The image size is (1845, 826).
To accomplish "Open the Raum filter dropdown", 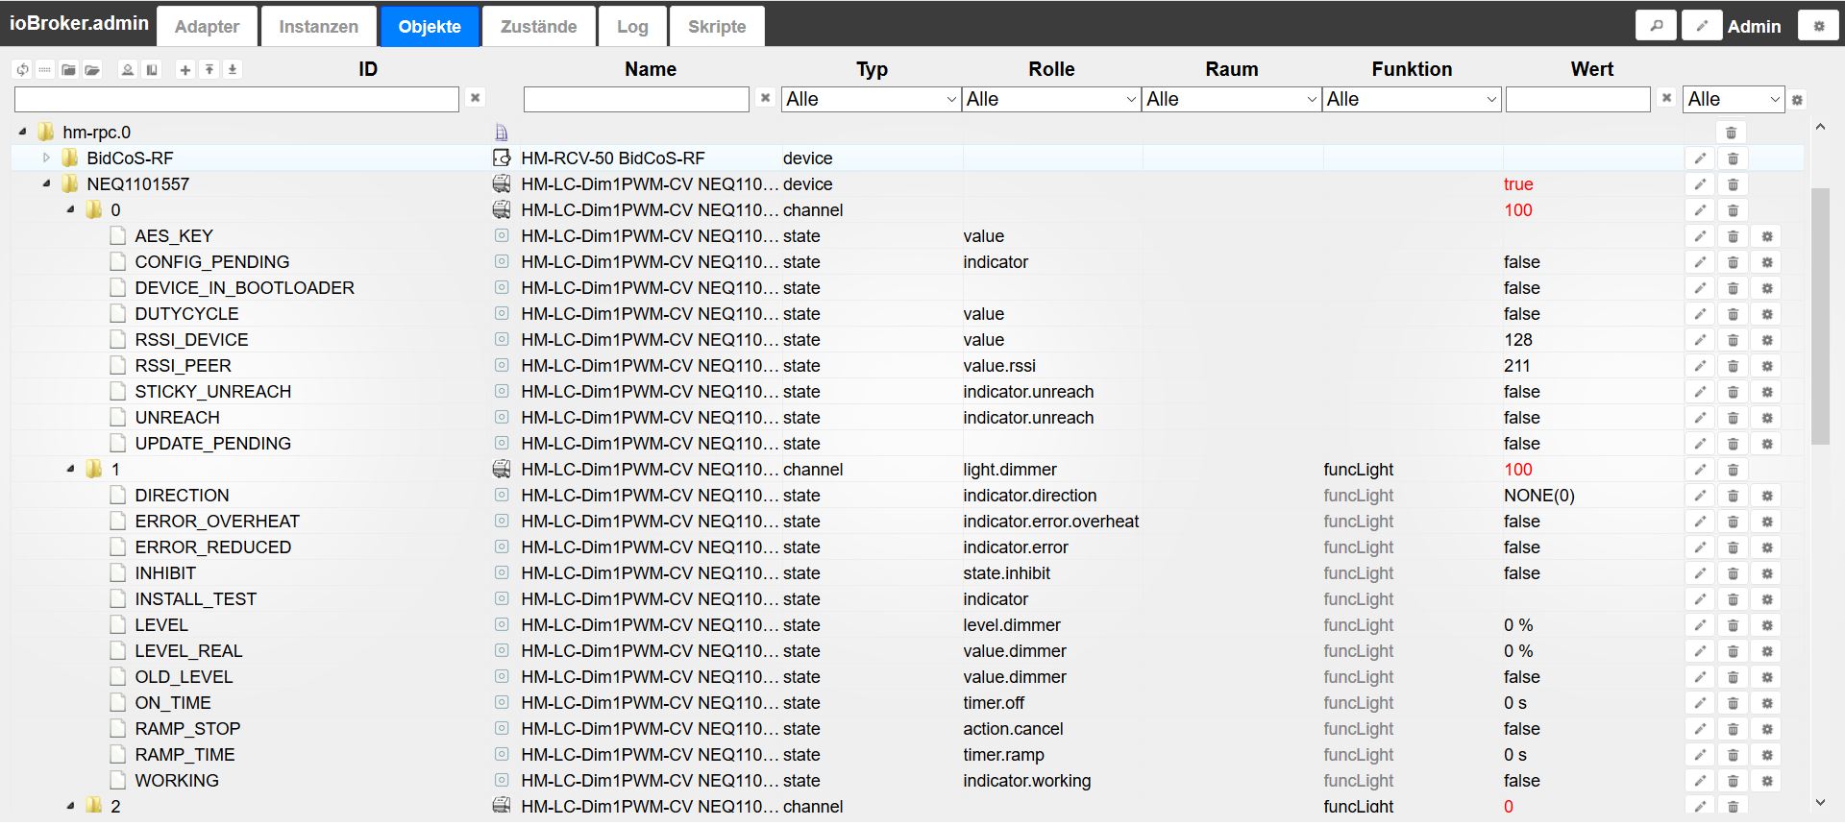I will click(1231, 99).
